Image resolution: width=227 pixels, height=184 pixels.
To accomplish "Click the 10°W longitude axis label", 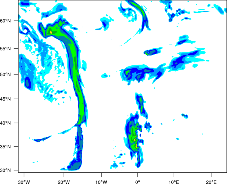I will pyautogui.click(x=101, y=182).
